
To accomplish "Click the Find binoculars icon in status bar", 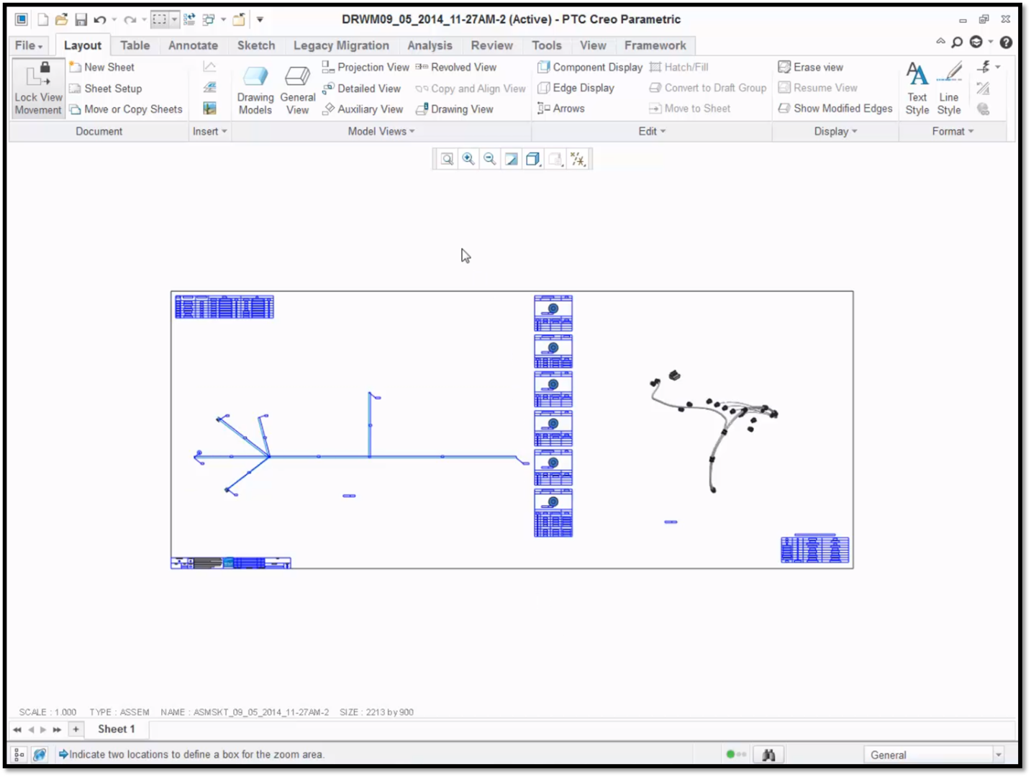I will click(768, 755).
